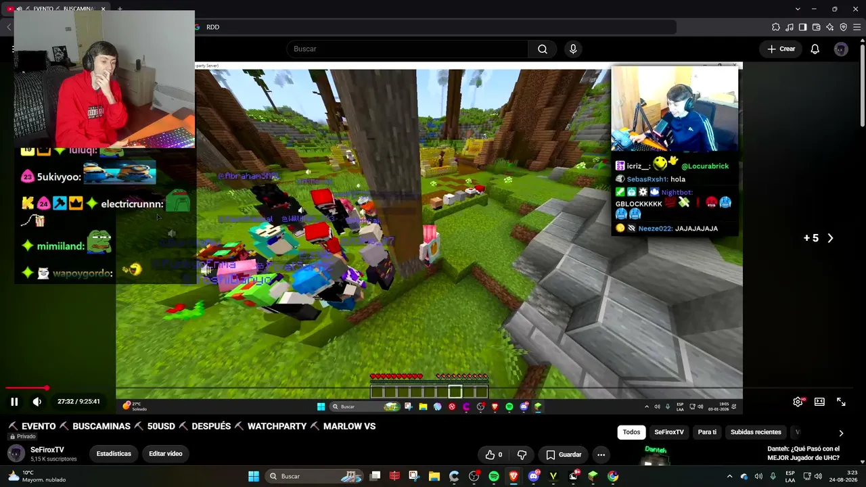Open Spotify from the taskbar
Image resolution: width=866 pixels, height=487 pixels.
[x=494, y=476]
